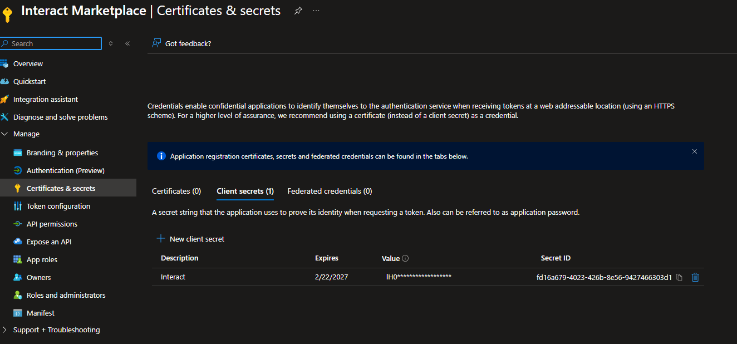
Task: Select the Interact description cell
Action: coord(173,277)
